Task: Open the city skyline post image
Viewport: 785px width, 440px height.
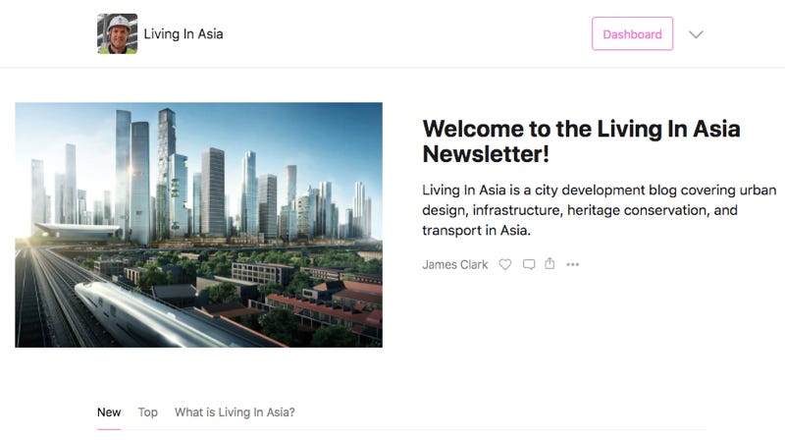Action: tap(199, 225)
